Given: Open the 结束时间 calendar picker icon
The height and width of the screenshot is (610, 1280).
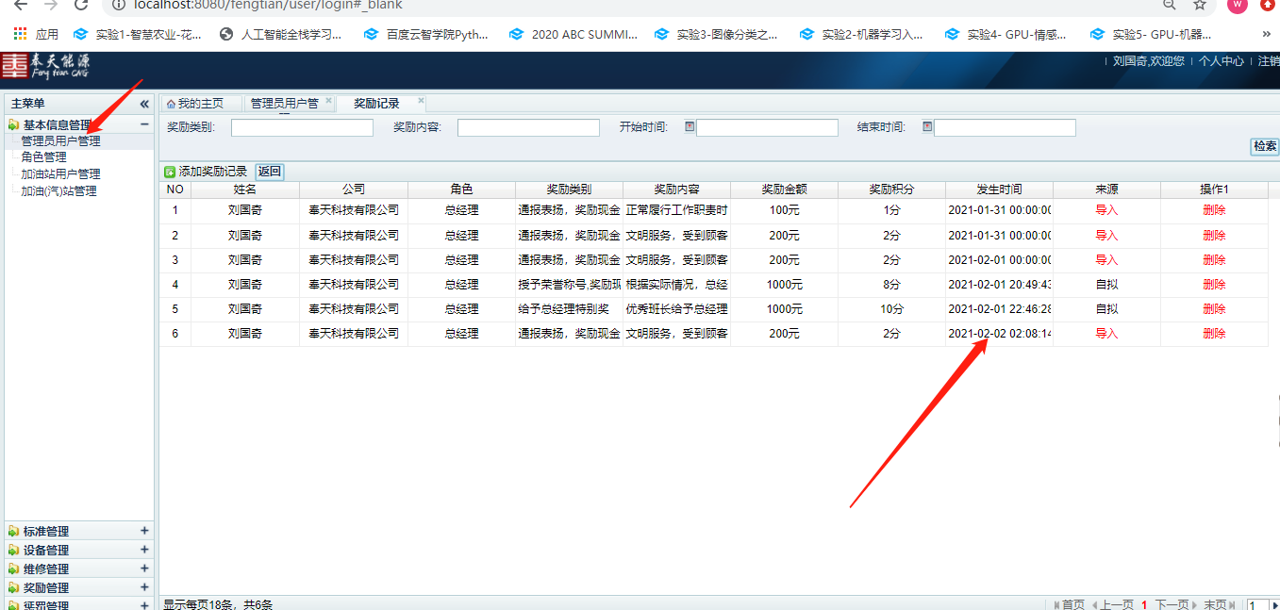Looking at the screenshot, I should tap(927, 126).
